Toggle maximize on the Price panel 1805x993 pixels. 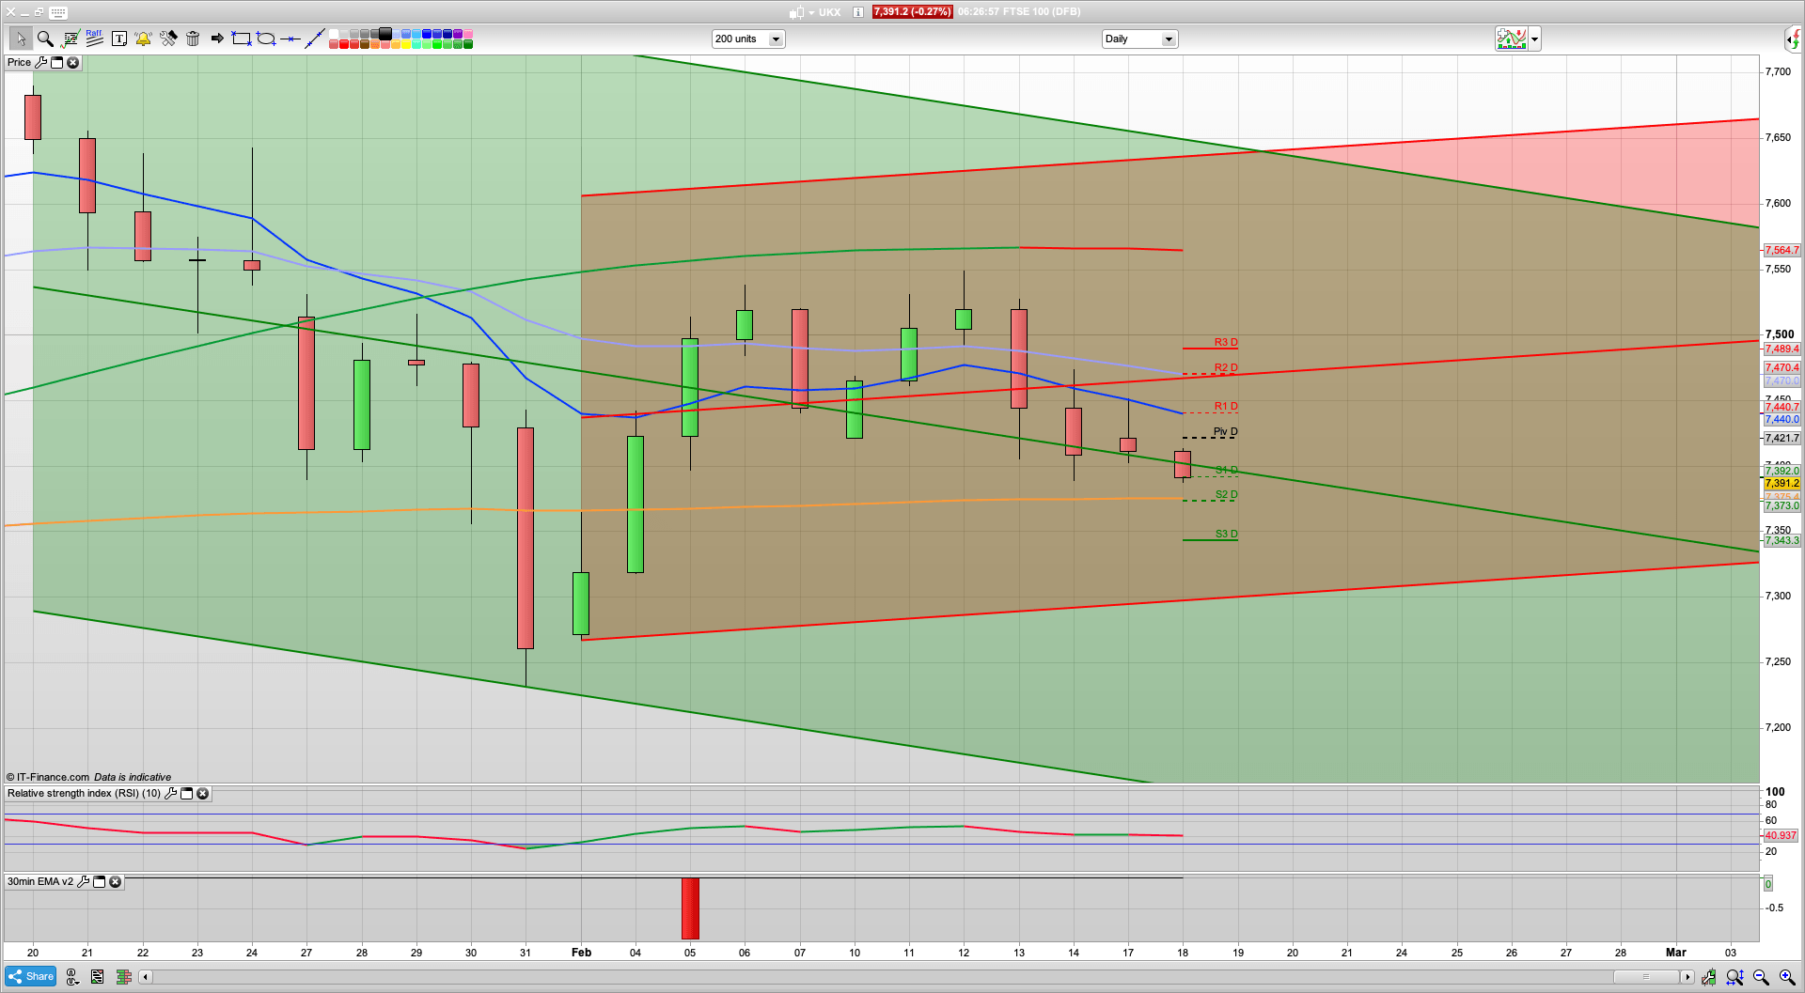(x=56, y=63)
